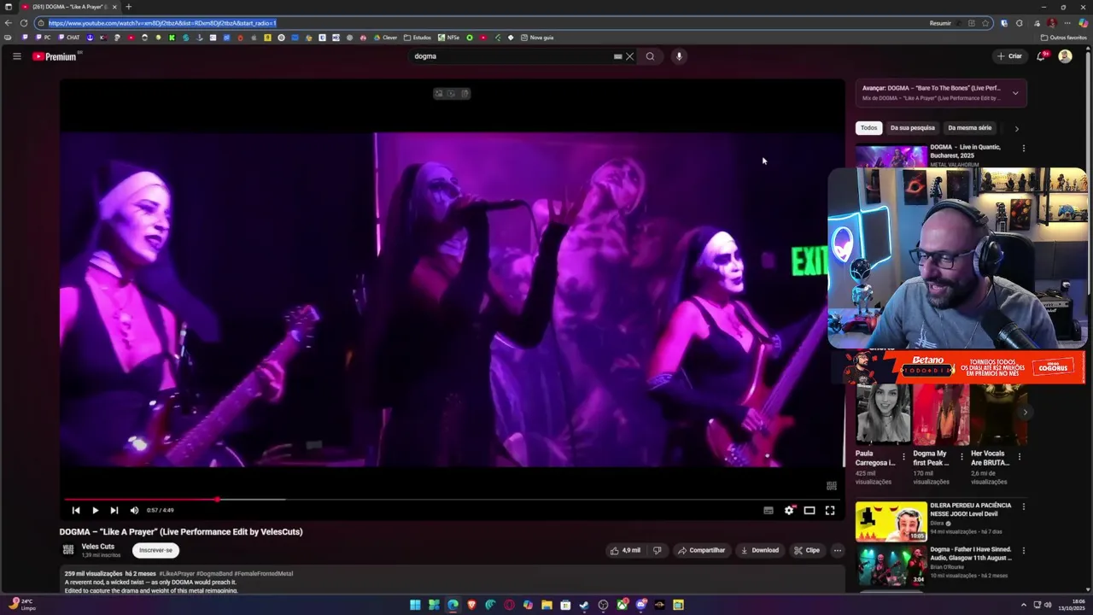The height and width of the screenshot is (615, 1093).
Task: Bookmark this page with the star icon
Action: click(x=985, y=23)
